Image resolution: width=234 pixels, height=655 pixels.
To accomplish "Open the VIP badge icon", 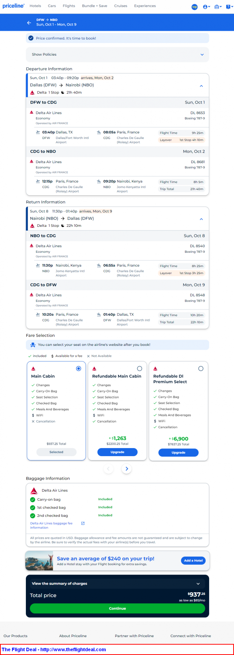I will pyautogui.click(x=195, y=7).
